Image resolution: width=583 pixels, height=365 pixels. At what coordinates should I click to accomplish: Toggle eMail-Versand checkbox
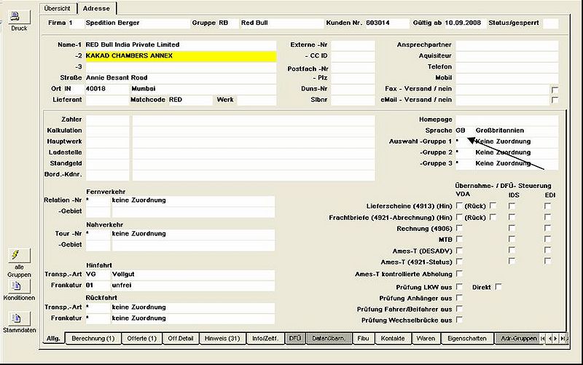pos(555,100)
